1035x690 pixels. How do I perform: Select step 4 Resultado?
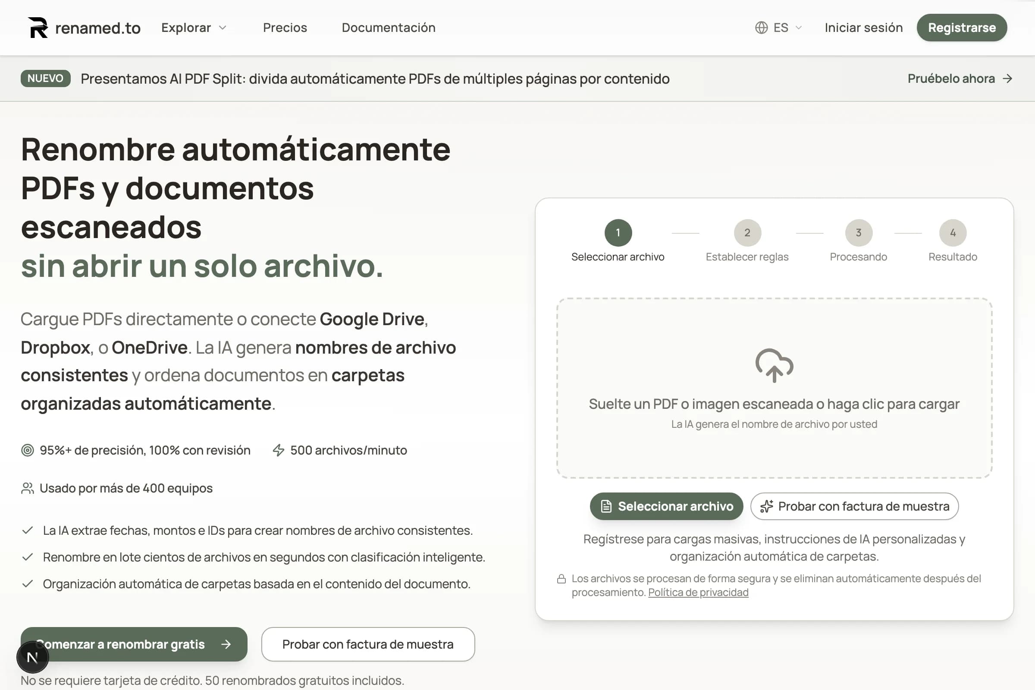pos(952,233)
